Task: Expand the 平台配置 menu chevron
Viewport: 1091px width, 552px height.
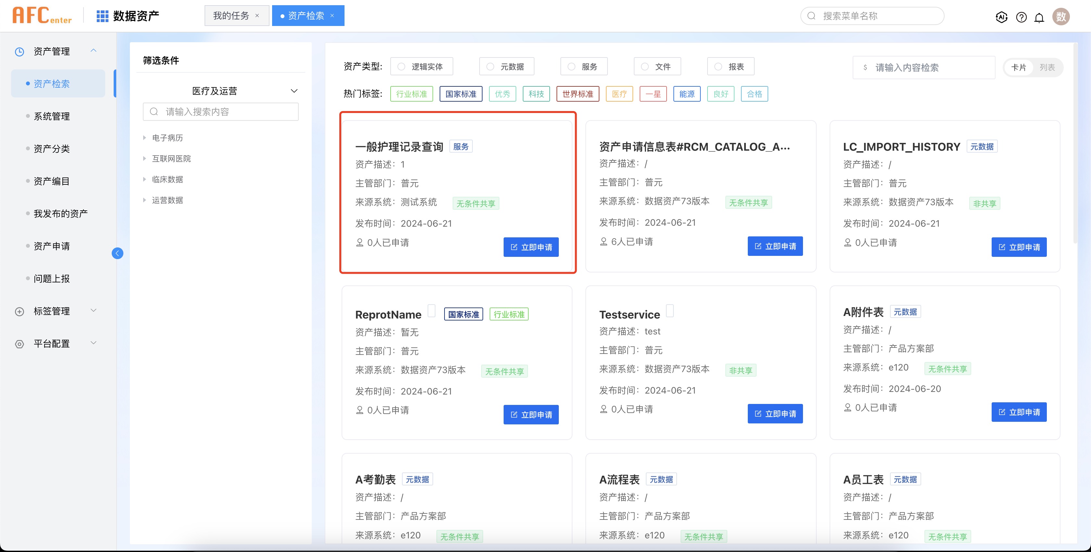Action: click(x=94, y=343)
